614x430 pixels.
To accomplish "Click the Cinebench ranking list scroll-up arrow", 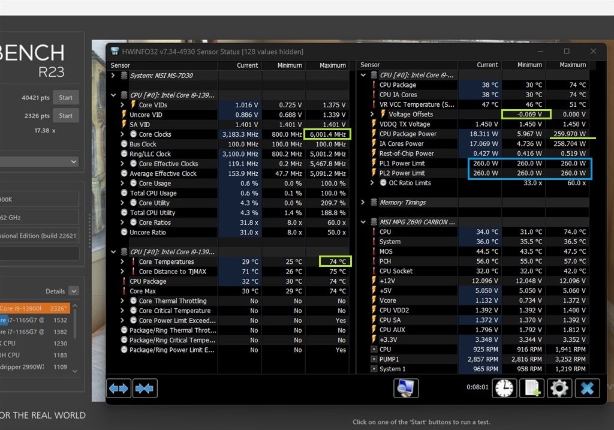I will [75, 306].
